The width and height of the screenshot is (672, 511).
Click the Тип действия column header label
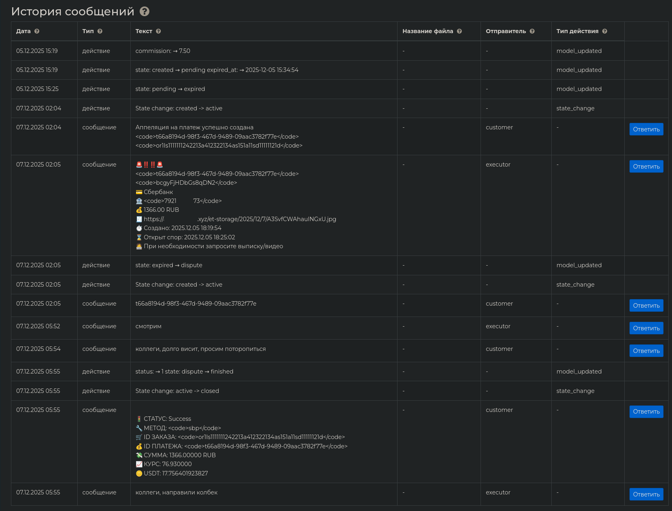click(x=577, y=31)
